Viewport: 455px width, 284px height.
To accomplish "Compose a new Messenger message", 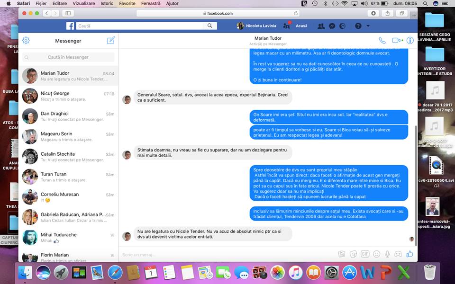I will [x=111, y=41].
